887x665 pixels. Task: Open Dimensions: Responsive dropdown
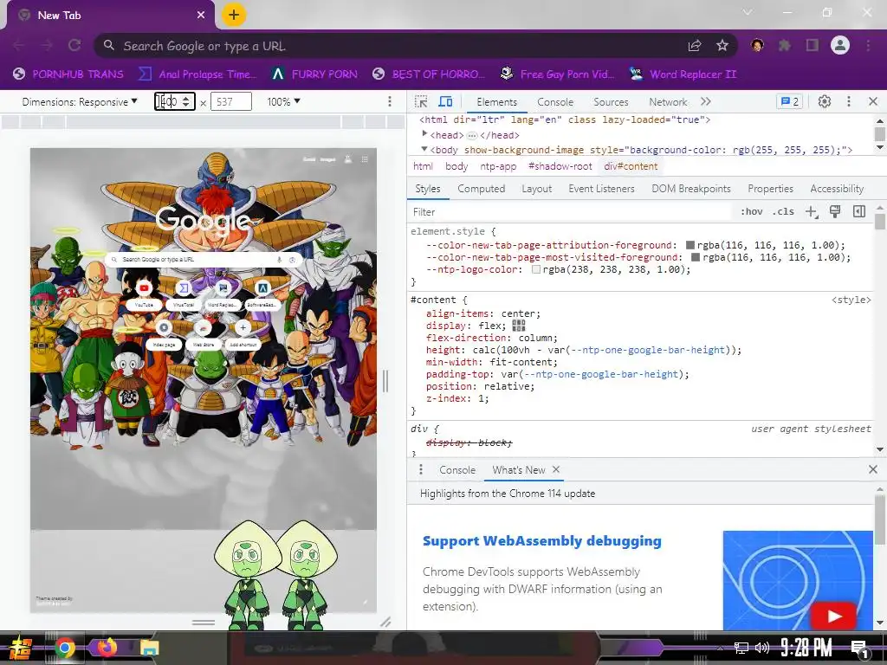click(80, 102)
